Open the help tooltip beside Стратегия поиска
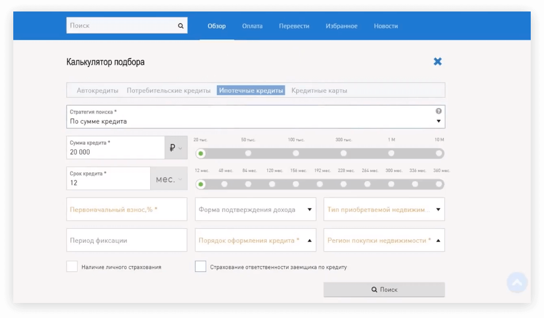544x318 pixels. [x=438, y=111]
